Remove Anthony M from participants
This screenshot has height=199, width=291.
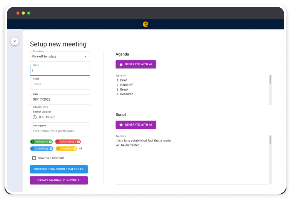[50, 142]
